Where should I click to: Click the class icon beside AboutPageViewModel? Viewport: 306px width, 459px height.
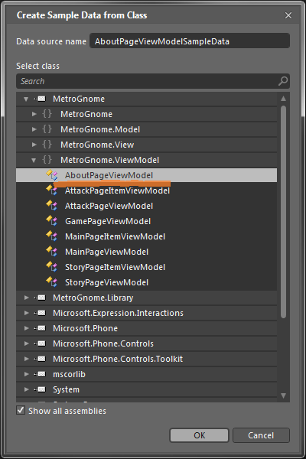[52, 174]
